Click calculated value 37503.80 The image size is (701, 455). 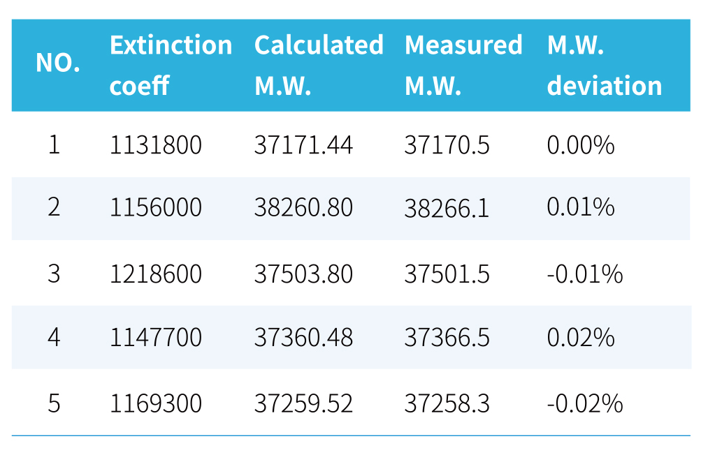pos(303,274)
